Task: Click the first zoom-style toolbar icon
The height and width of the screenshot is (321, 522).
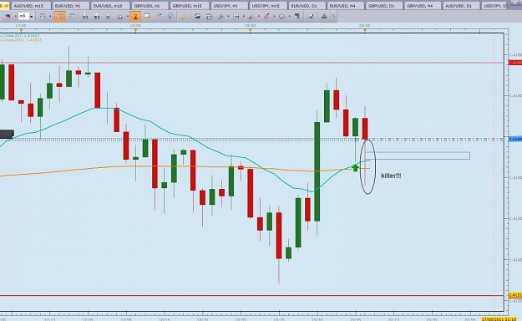Action: 85,16
